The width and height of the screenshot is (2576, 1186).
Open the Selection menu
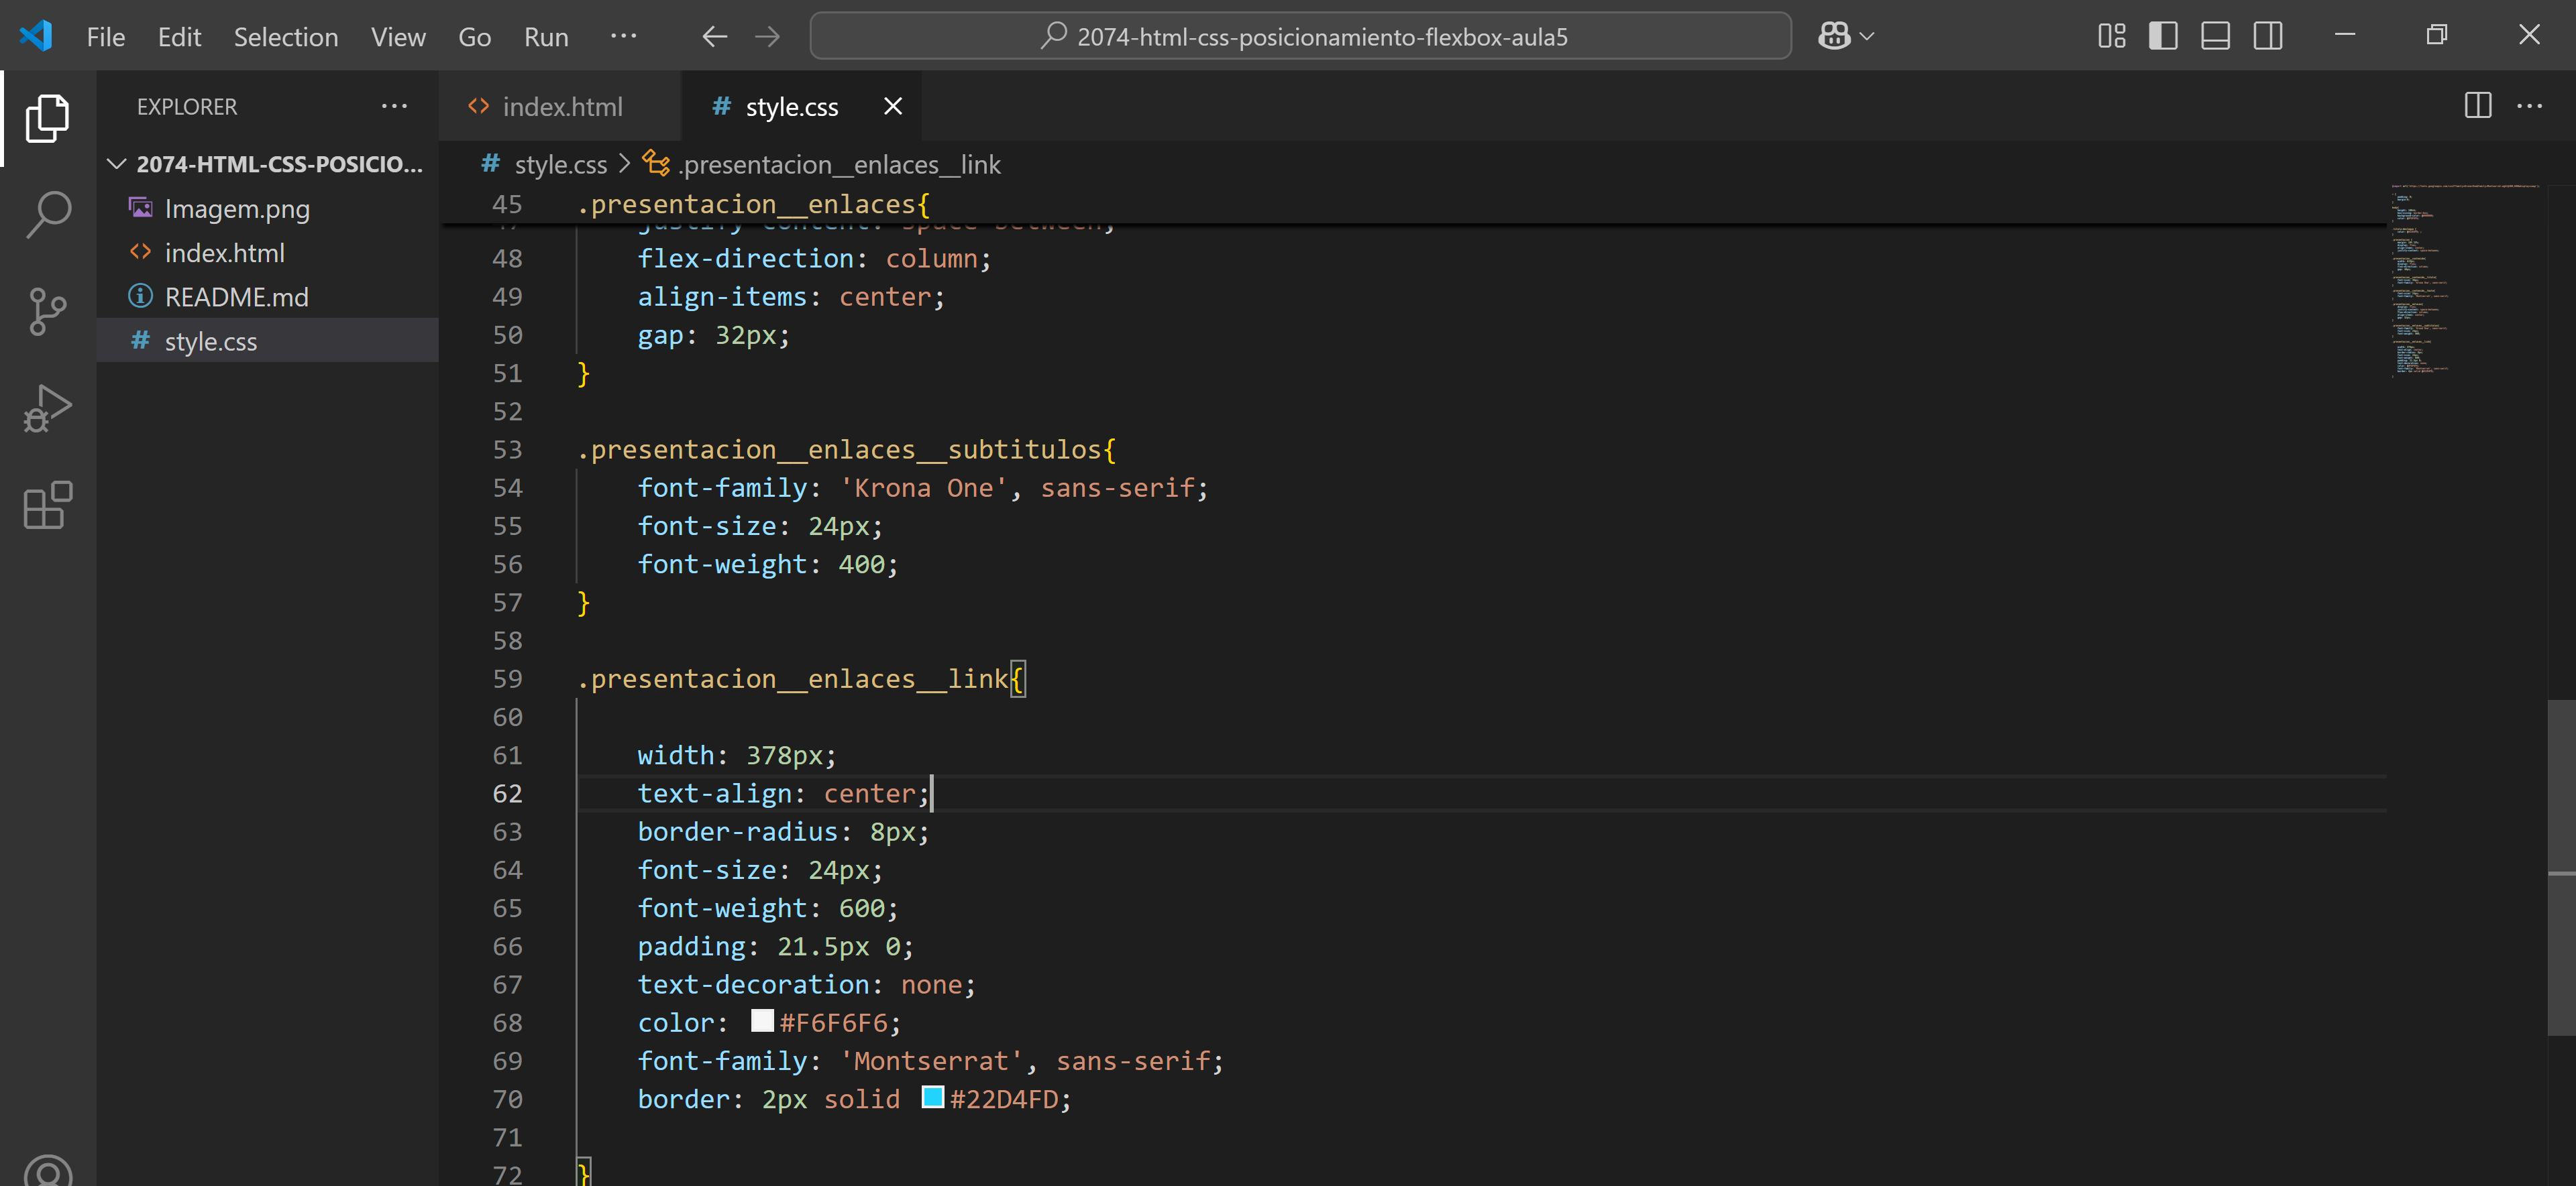pyautogui.click(x=285, y=37)
